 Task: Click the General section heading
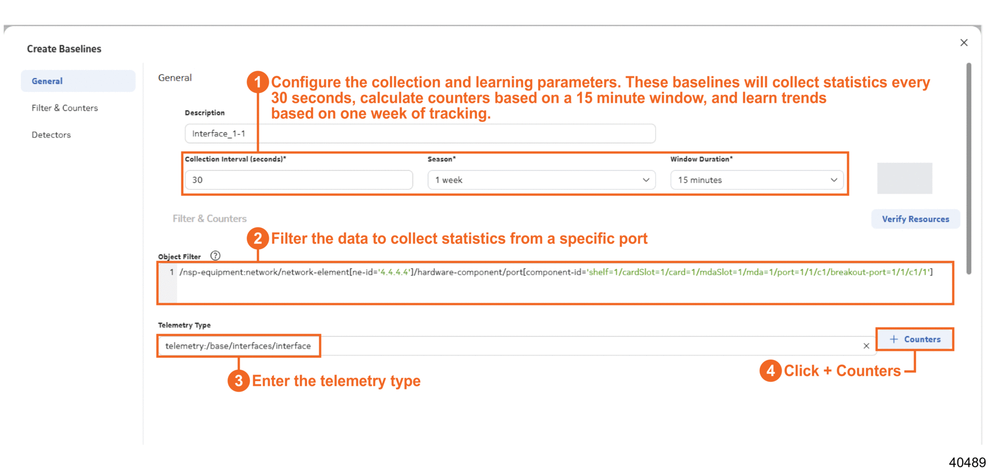[174, 78]
